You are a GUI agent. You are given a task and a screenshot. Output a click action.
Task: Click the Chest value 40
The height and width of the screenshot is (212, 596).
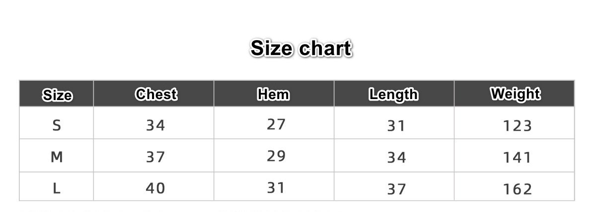155,189
